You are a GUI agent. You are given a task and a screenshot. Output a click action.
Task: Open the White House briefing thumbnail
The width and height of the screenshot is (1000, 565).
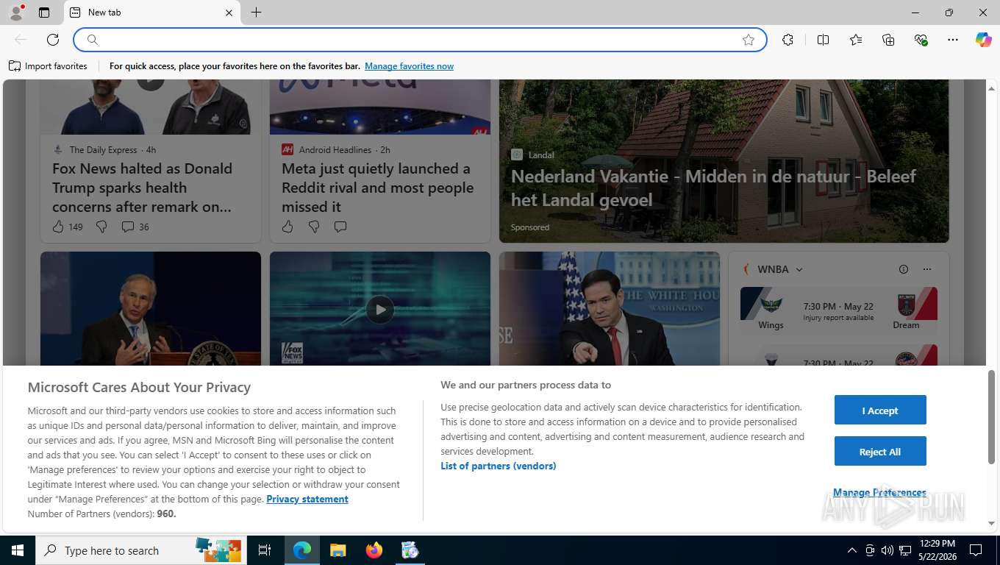(610, 309)
